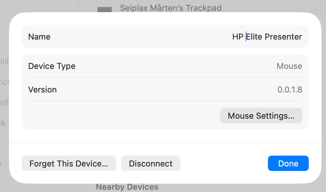
Task: Click the Mouse device type value
Action: (x=289, y=66)
